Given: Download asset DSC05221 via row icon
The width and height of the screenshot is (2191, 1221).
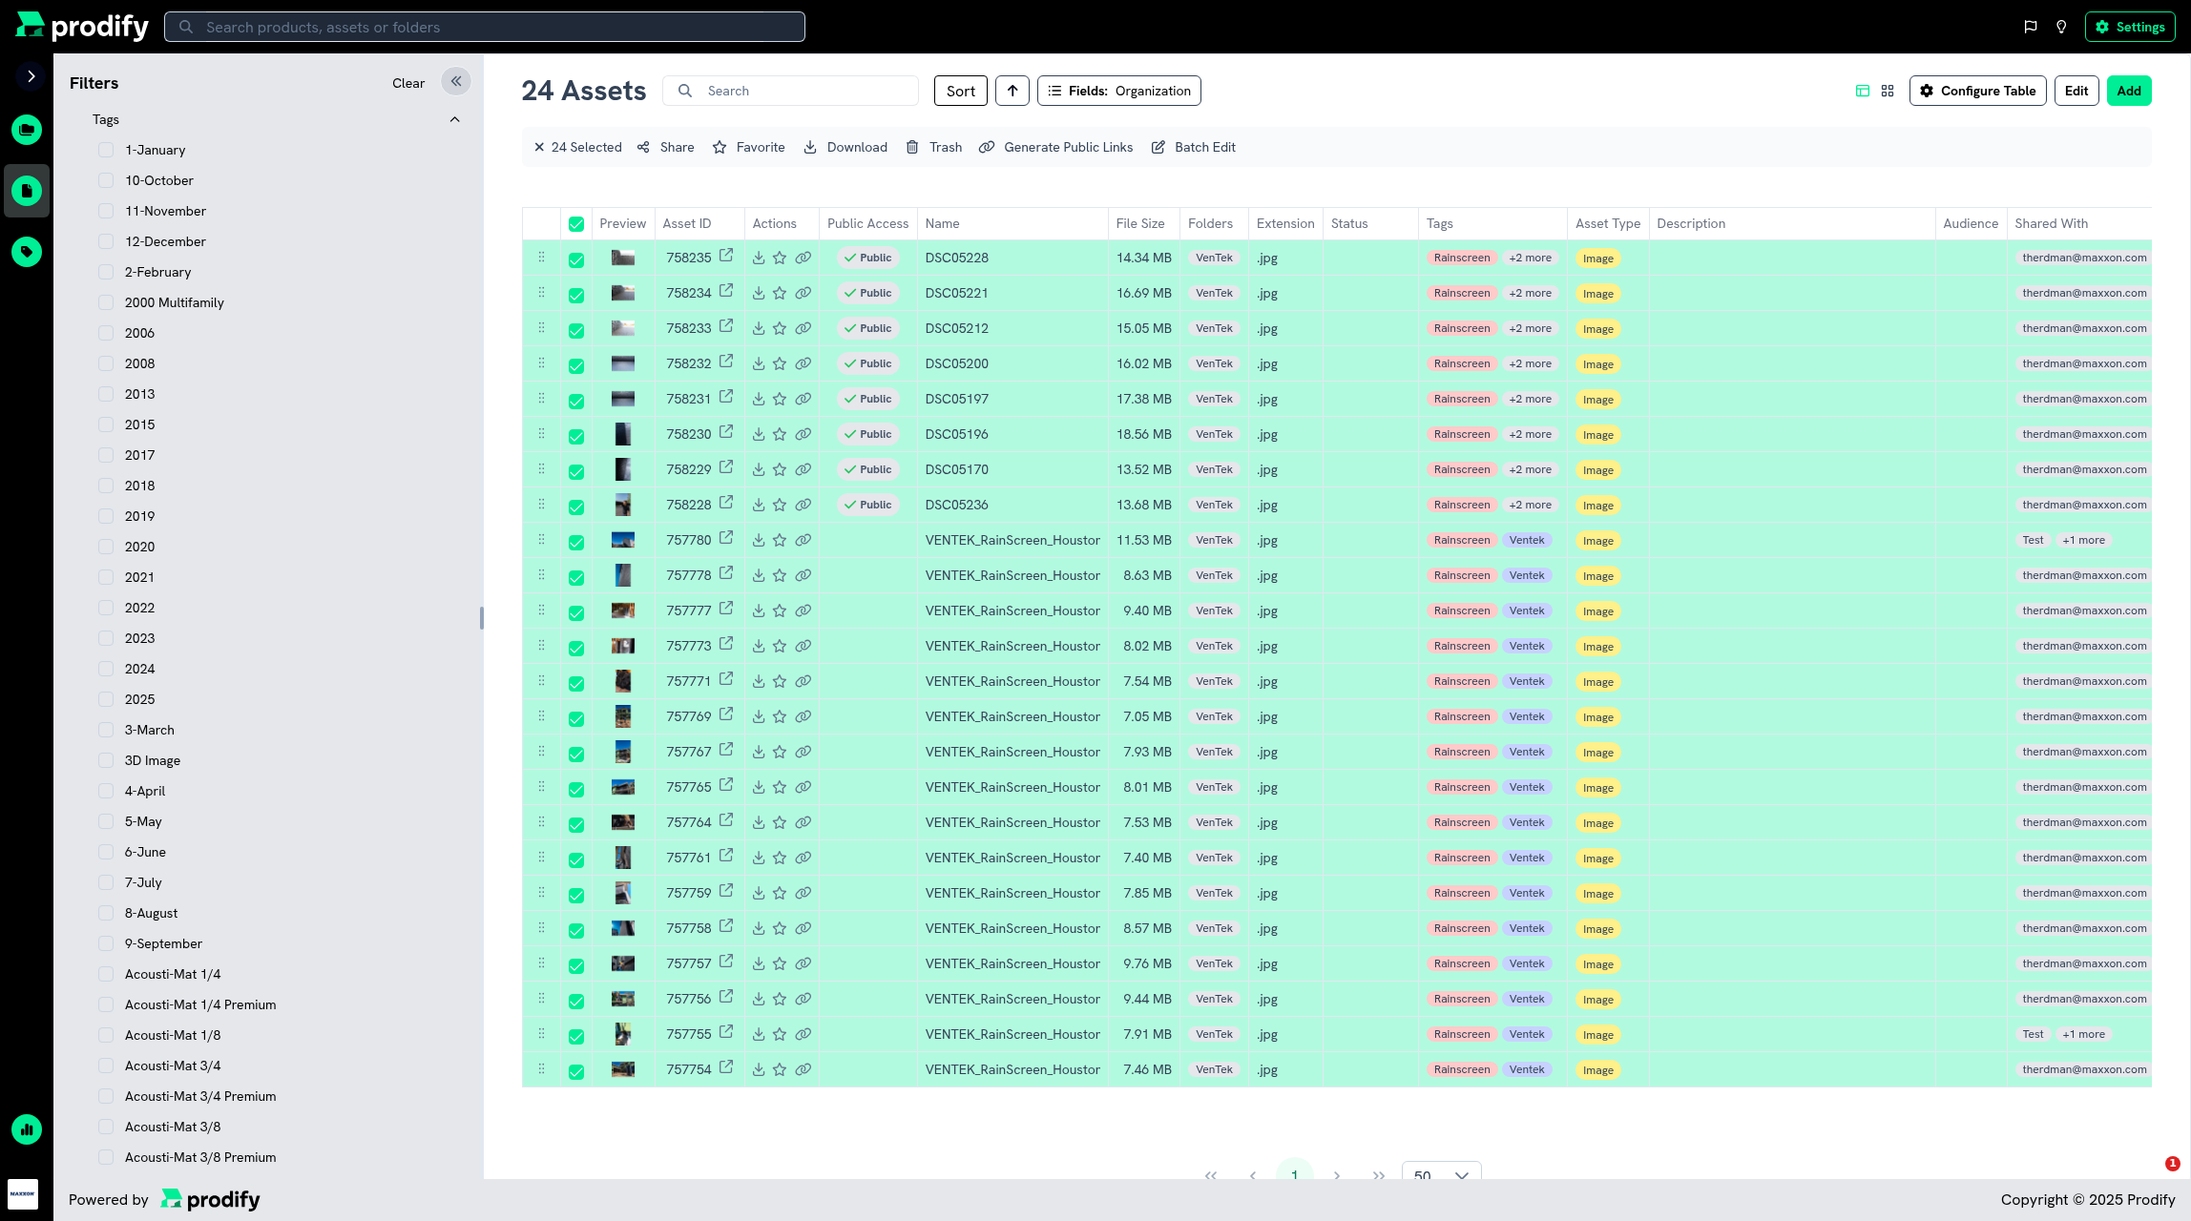Looking at the screenshot, I should [x=759, y=293].
